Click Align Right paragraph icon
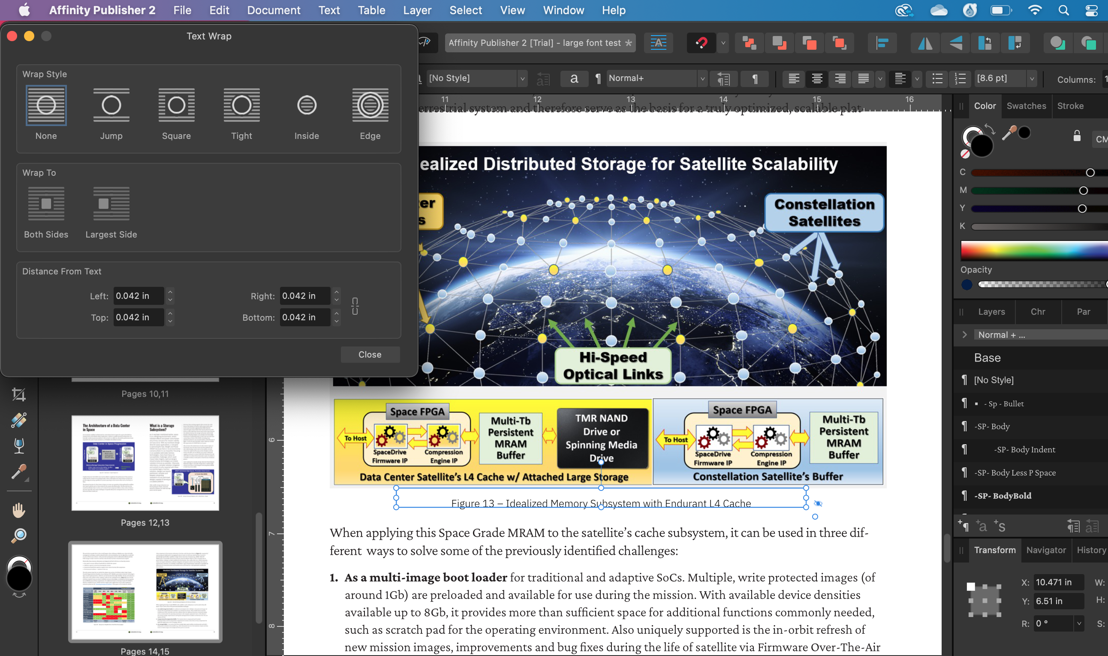The width and height of the screenshot is (1108, 656). pos(840,79)
